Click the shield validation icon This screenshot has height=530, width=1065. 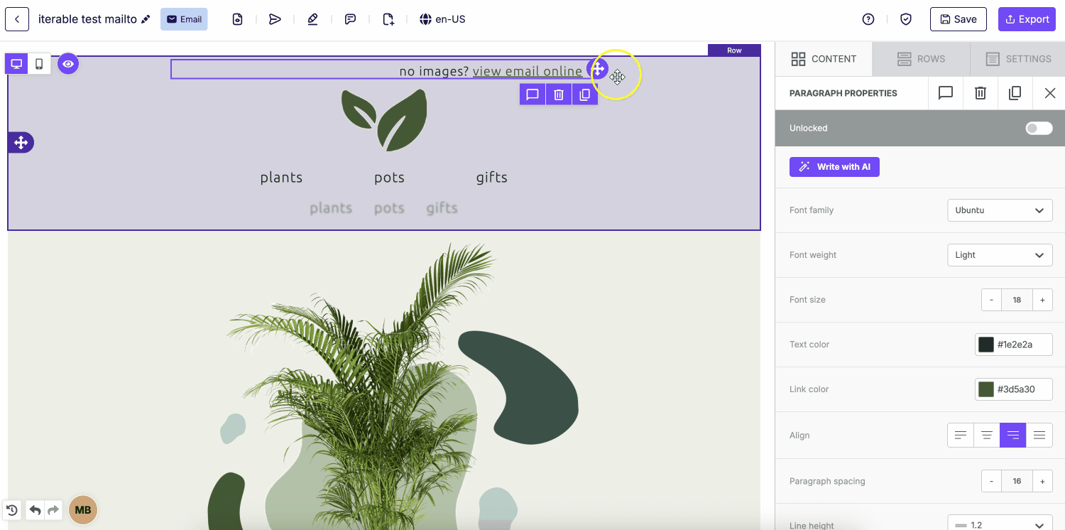click(x=906, y=19)
